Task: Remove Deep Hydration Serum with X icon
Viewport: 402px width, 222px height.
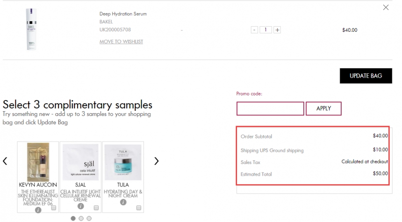Action: (x=386, y=7)
